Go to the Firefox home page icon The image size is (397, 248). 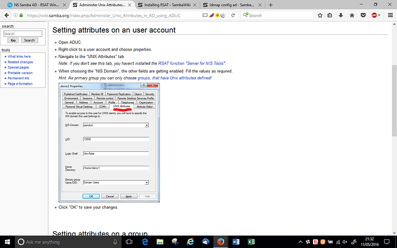[x=352, y=16]
